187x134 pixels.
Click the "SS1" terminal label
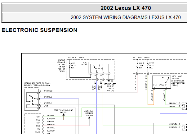click(38, 123)
